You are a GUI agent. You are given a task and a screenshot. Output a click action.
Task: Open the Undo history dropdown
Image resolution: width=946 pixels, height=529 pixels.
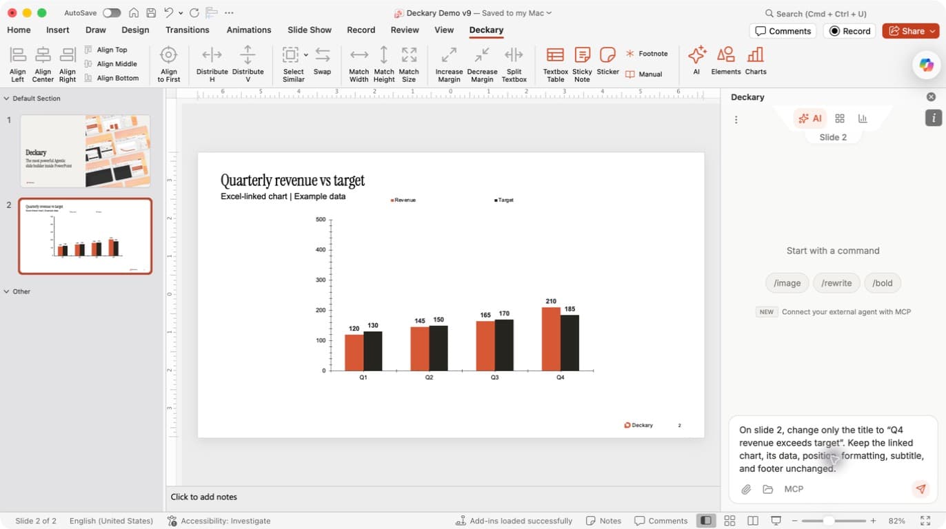pyautogui.click(x=181, y=13)
